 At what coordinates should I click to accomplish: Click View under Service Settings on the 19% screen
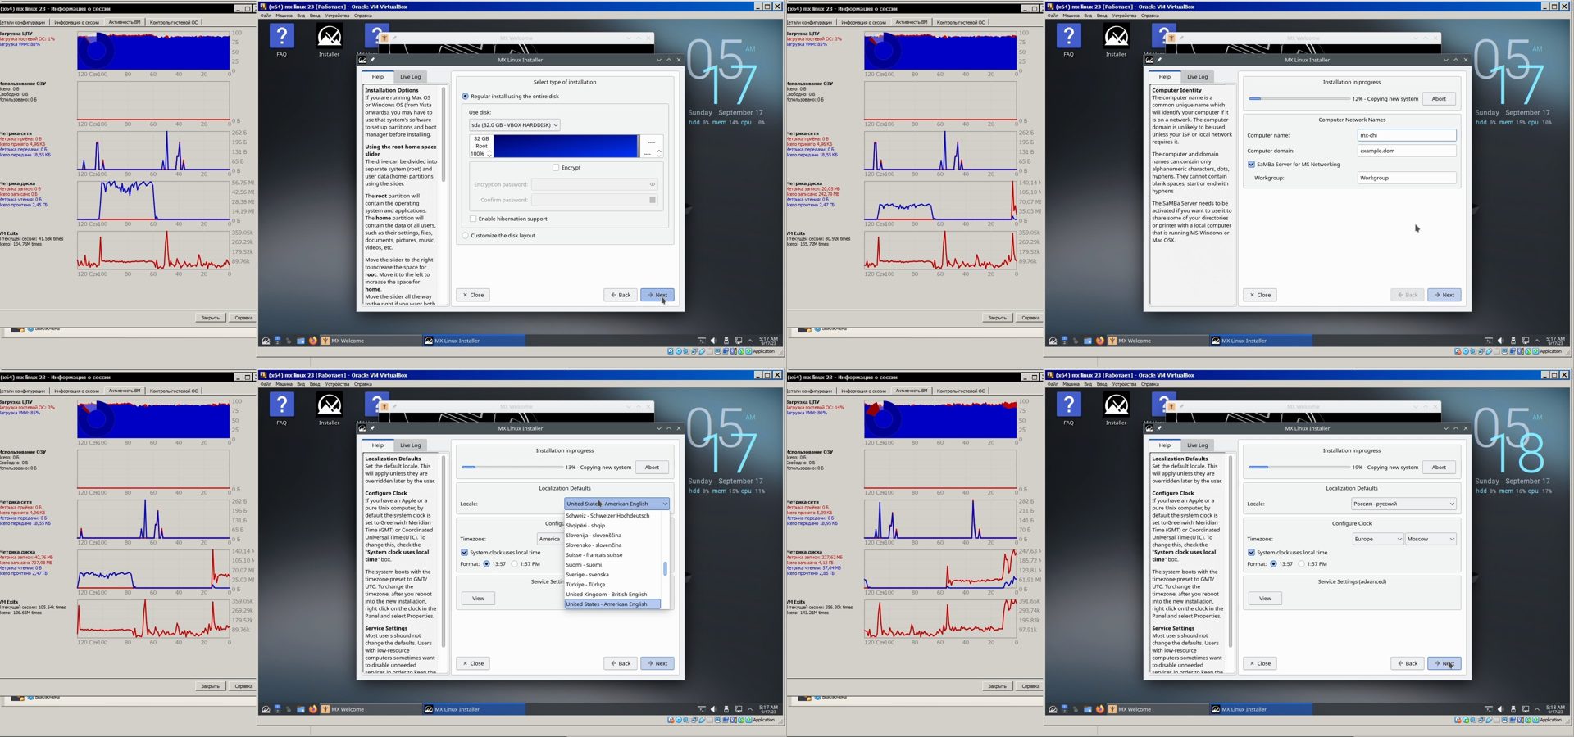[x=1265, y=599]
